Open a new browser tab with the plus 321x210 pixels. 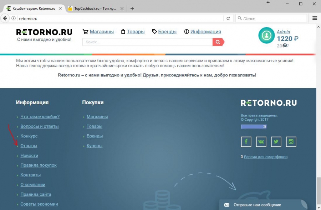coord(132,9)
